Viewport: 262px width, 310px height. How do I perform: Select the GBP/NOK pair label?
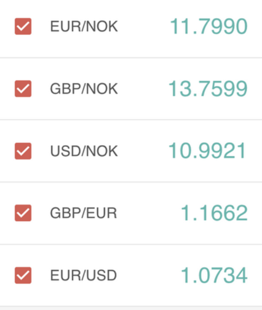pos(84,89)
